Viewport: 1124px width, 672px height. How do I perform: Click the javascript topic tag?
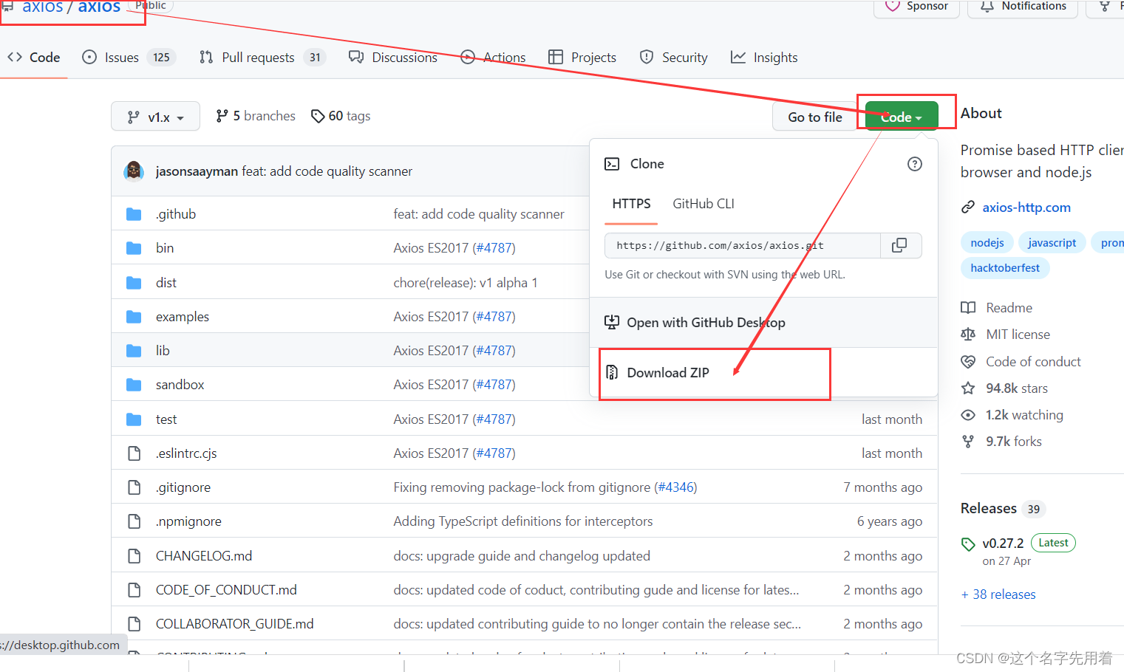[x=1052, y=242]
